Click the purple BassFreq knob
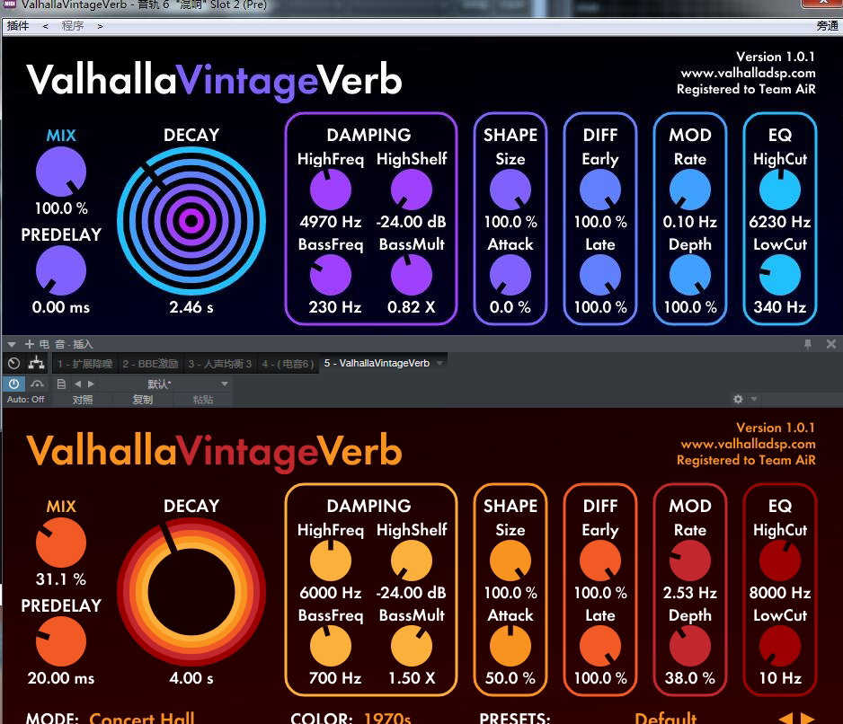Screen dimensions: 843x724 click(x=331, y=275)
